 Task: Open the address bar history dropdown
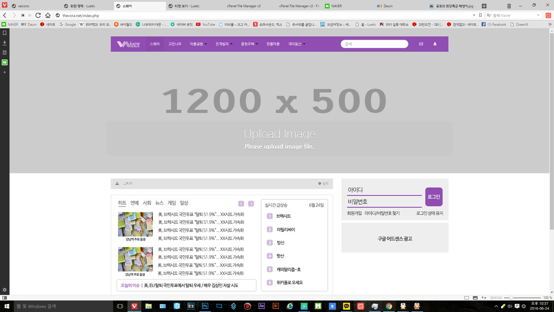[x=474, y=15]
